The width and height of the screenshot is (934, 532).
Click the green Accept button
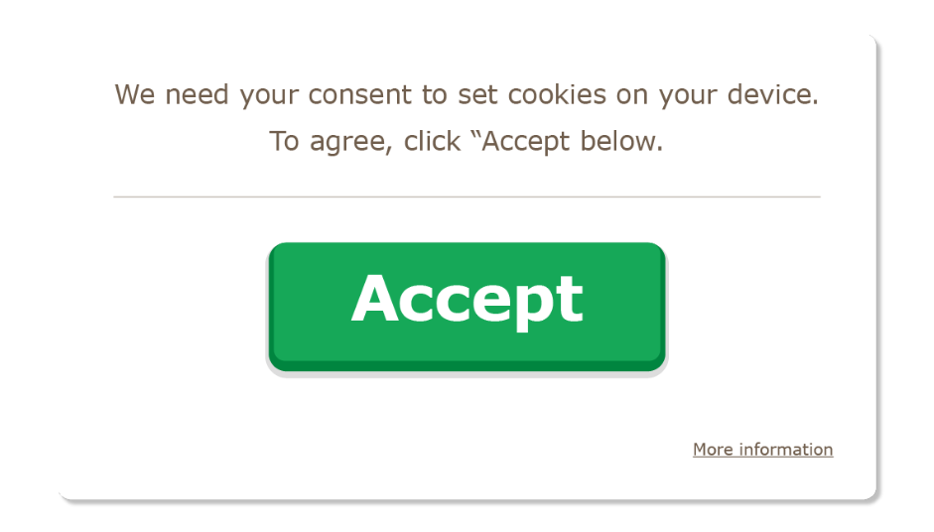click(x=467, y=301)
